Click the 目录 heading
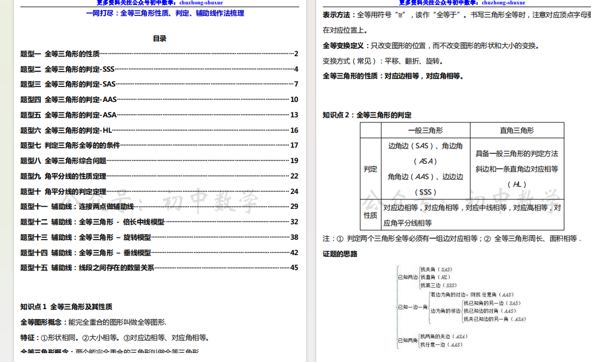Image resolution: width=591 pixels, height=362 pixels. point(159,39)
